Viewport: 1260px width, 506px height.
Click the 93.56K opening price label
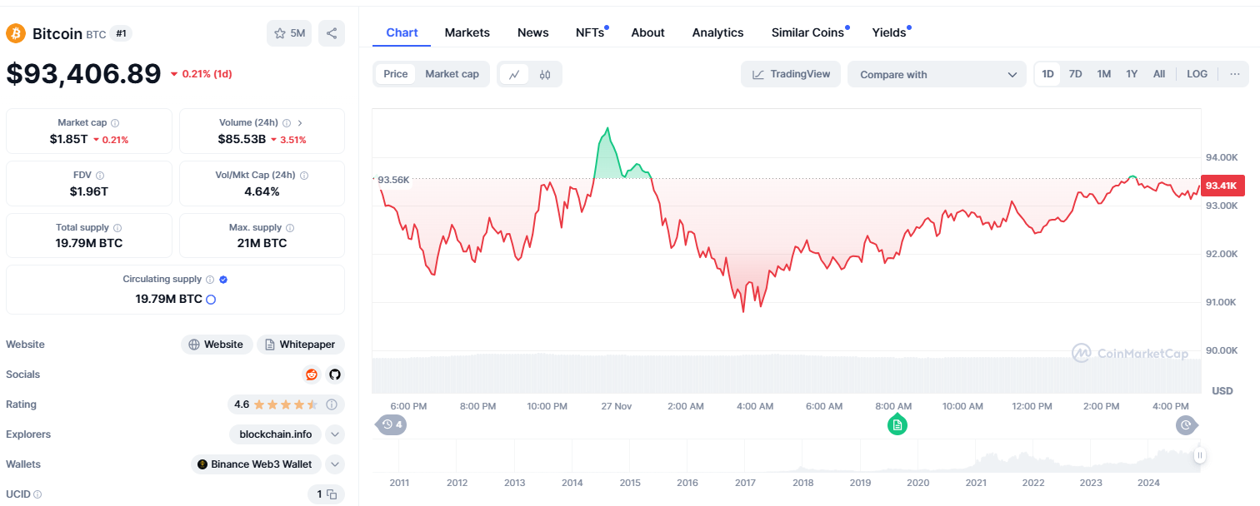(392, 180)
